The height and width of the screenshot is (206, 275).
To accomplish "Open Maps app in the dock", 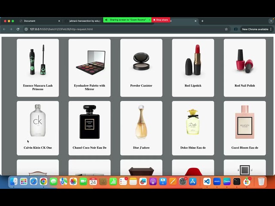I will (x=63, y=182).
